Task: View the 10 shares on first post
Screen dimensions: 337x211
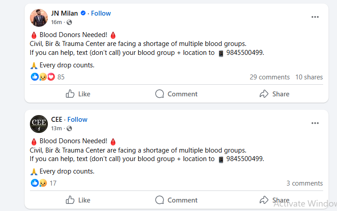Action: [x=309, y=77]
